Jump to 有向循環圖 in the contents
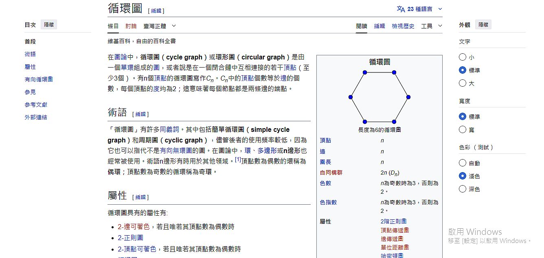The height and width of the screenshot is (258, 544). 39,79
